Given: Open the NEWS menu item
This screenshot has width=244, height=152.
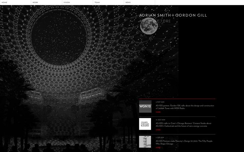Looking at the screenshot, I should (x=128, y=2).
